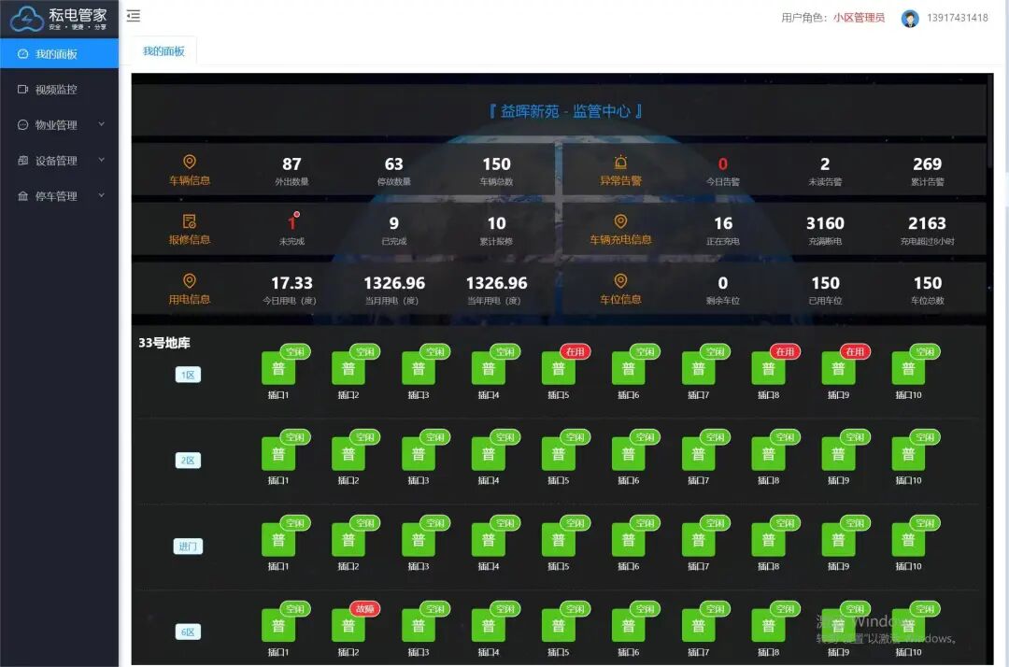Expand the 设备管理 sidebar menu

(59, 160)
